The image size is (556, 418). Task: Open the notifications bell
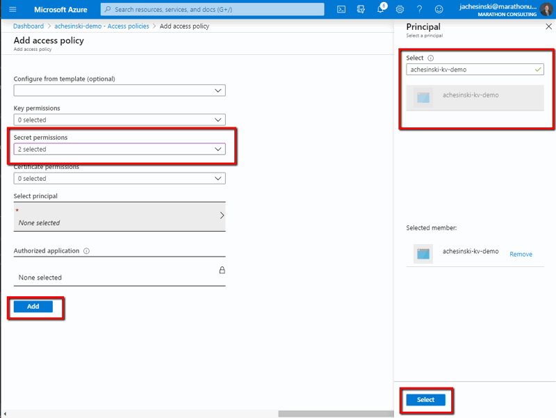point(381,10)
